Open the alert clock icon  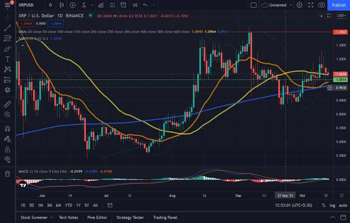click(x=123, y=5)
